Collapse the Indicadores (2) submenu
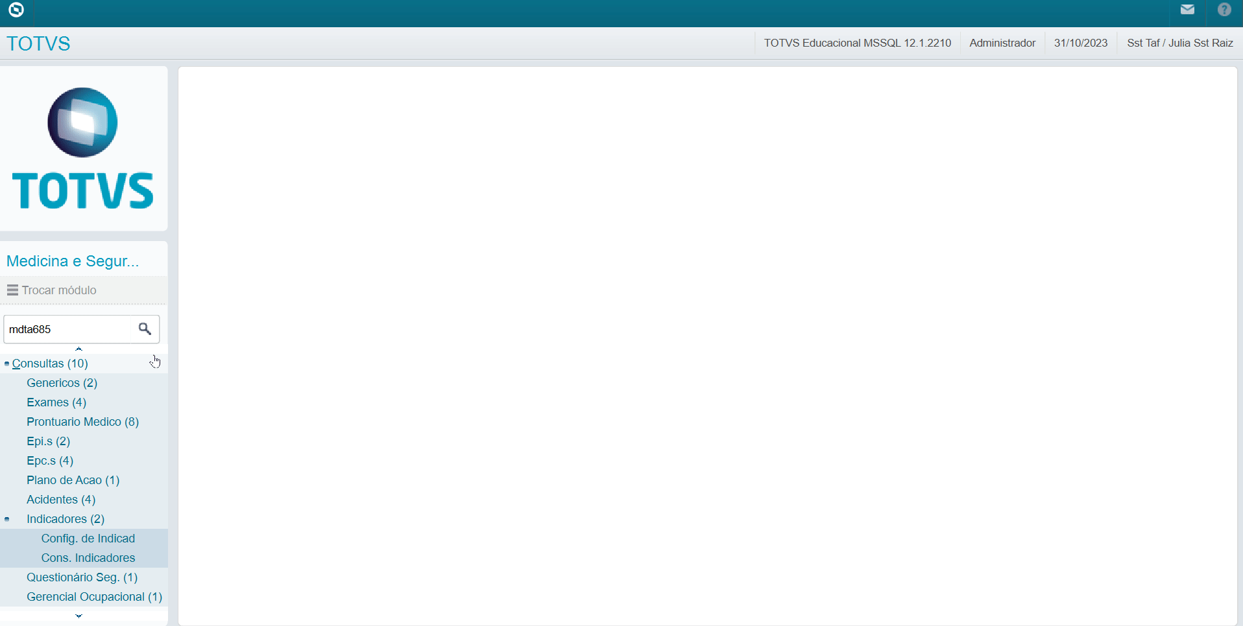Screen dimensions: 1243x626 66,519
